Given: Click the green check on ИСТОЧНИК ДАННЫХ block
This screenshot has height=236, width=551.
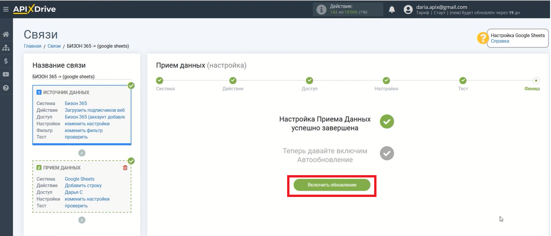Looking at the screenshot, I should pos(131,85).
